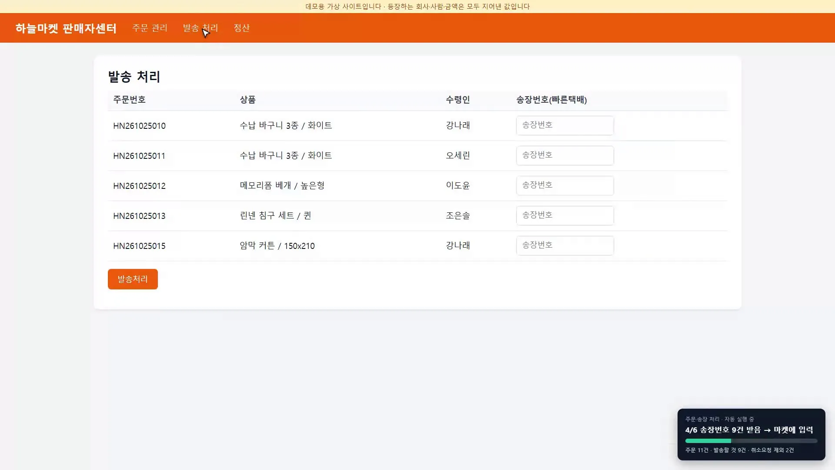
Task: Click the demo site notice banner text
Action: [417, 7]
